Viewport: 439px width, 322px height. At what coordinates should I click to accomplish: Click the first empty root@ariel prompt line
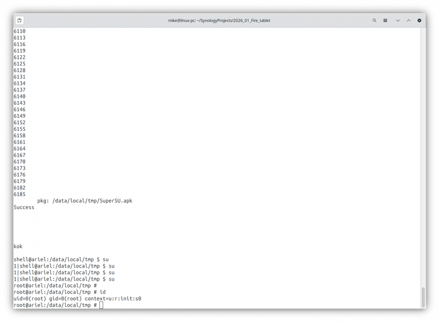pos(55,286)
